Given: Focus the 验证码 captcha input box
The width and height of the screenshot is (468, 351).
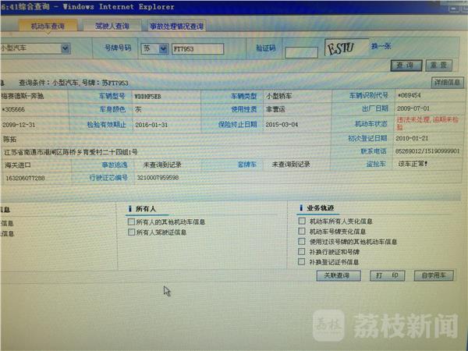Looking at the screenshot, I should click(x=301, y=51).
